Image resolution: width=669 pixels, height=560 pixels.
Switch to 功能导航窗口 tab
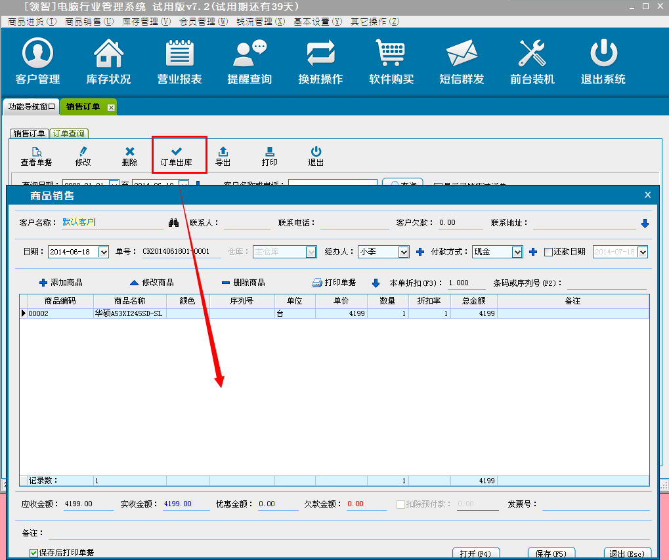pos(32,107)
